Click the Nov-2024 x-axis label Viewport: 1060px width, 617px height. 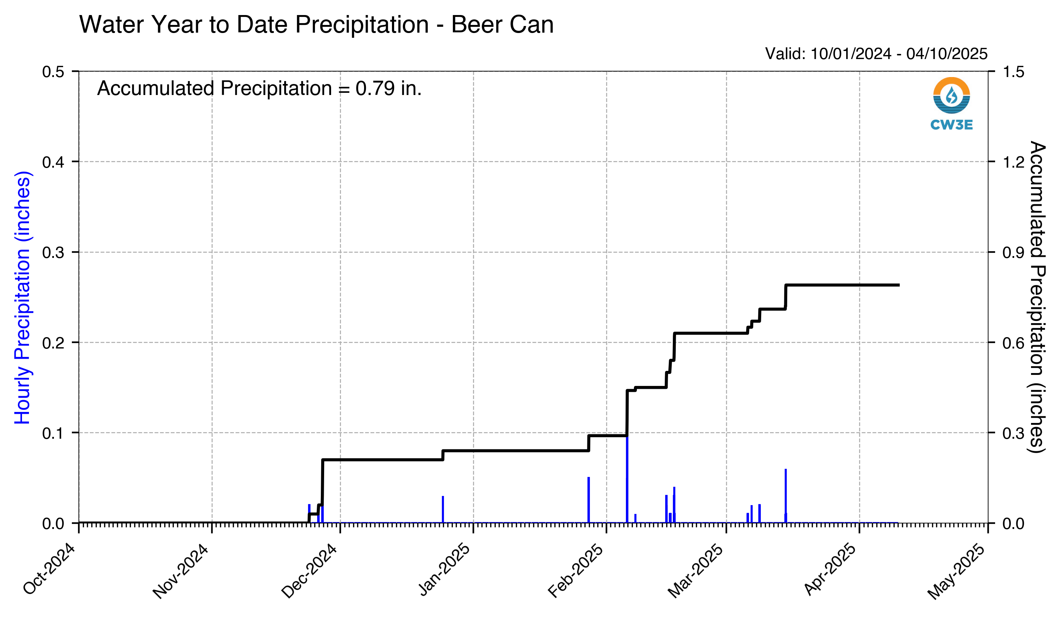(180, 571)
